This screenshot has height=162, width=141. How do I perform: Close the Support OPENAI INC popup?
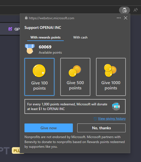tap(126, 18)
